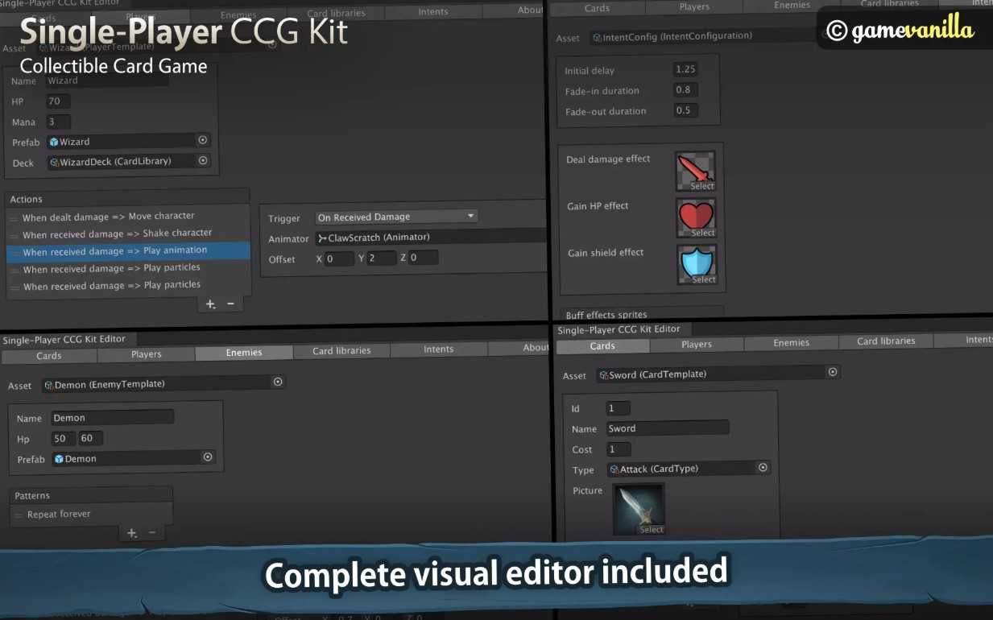The image size is (993, 620).
Task: Click the Patterns list header
Action: point(92,495)
